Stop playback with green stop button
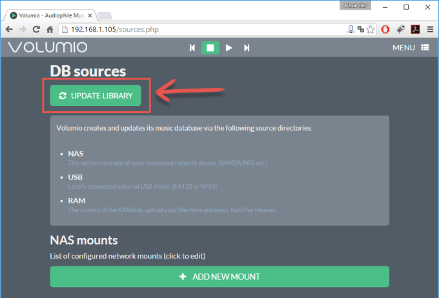439x298 pixels. pos(210,48)
